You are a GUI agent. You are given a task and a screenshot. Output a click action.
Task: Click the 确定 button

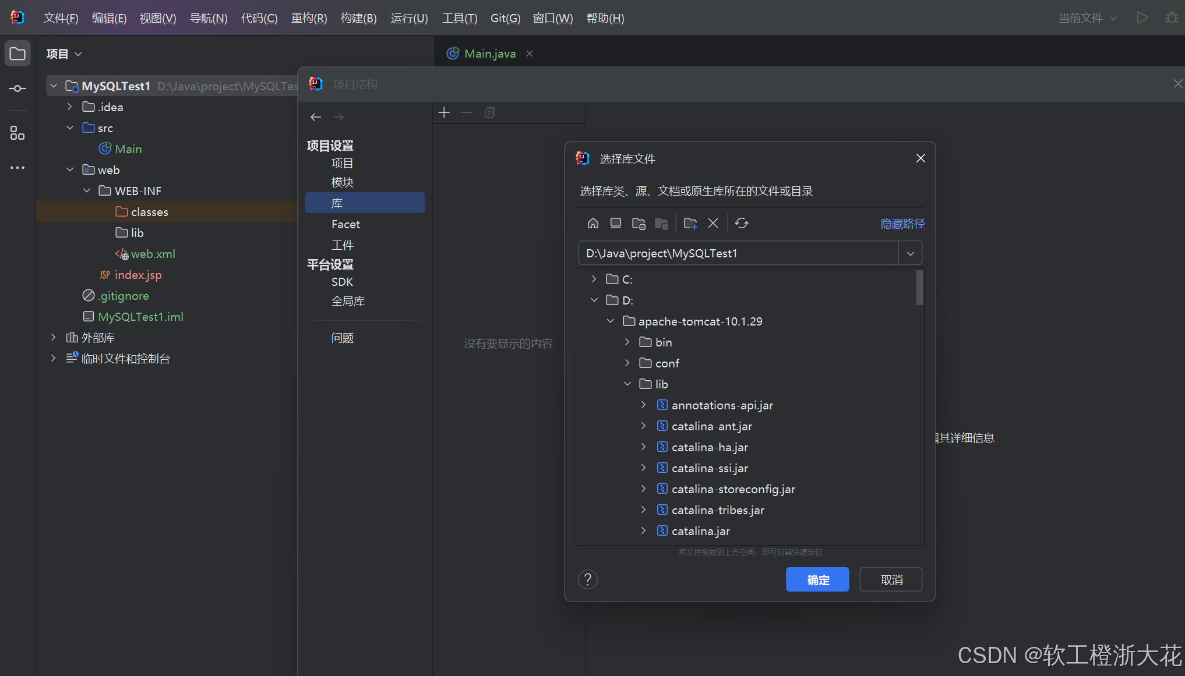click(x=817, y=579)
